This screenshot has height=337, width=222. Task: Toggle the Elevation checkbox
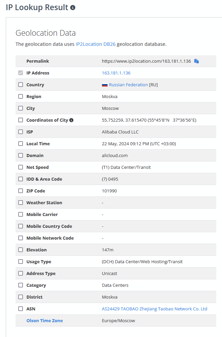pos(21,250)
